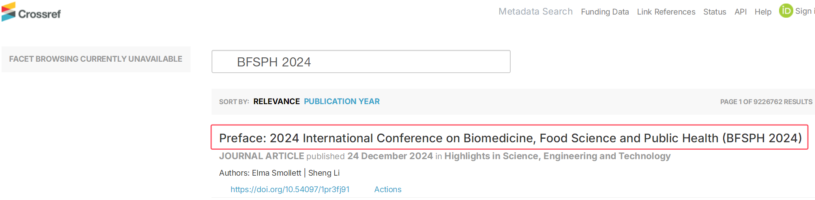Image resolution: width=815 pixels, height=200 pixels.
Task: Focus the search box containing BFSPH 2024
Action: [361, 61]
